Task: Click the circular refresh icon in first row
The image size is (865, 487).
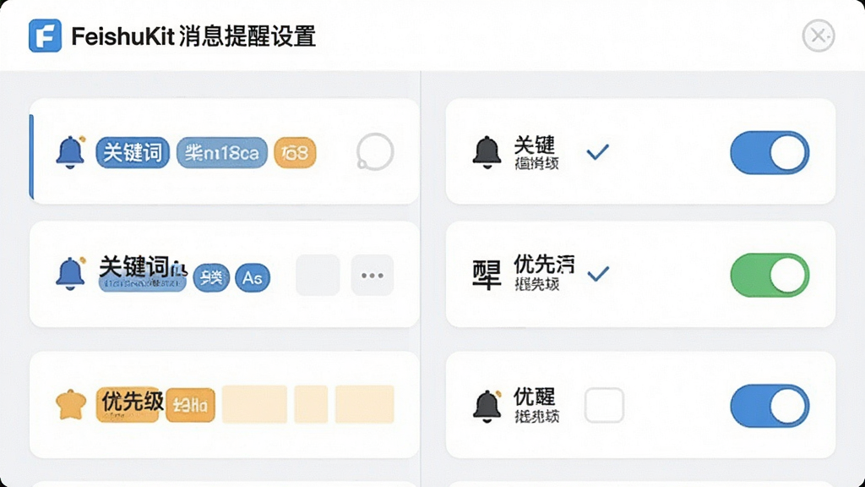Action: coord(374,151)
